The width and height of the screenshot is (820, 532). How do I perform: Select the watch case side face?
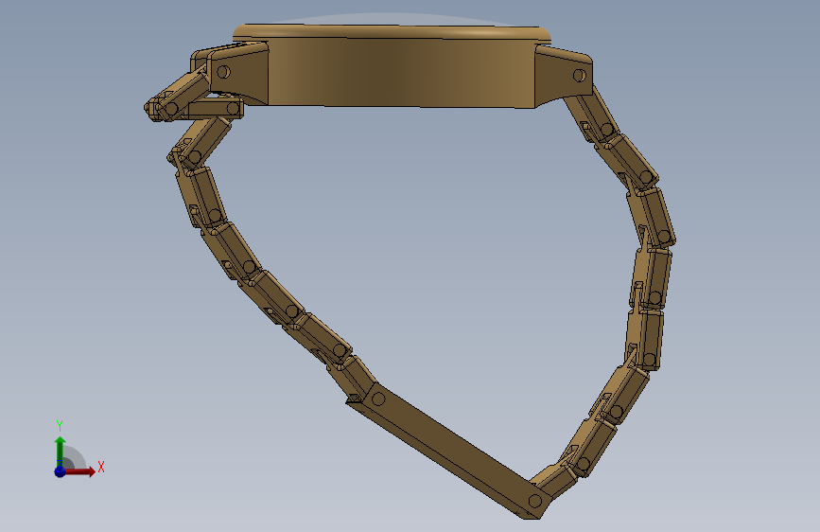401,72
